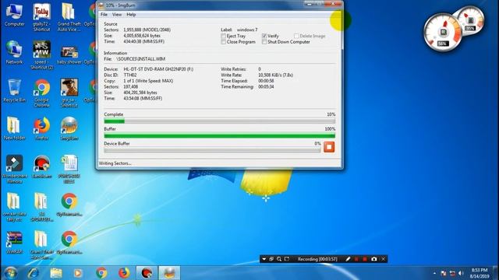Enable the Shut Down Computer checkbox
The width and height of the screenshot is (499, 280).
pyautogui.click(x=264, y=42)
